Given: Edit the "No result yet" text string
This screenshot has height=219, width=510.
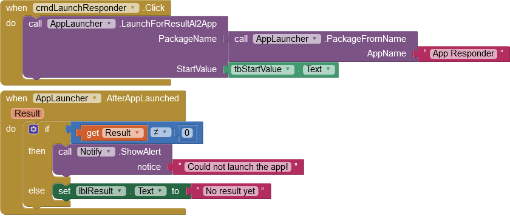Looking at the screenshot, I should point(231,191).
